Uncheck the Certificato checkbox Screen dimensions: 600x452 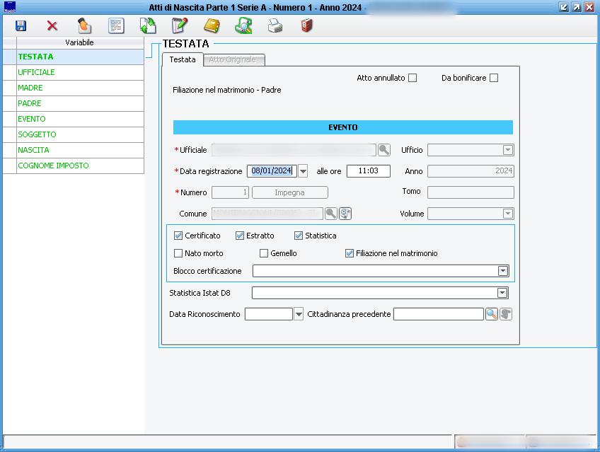coord(178,236)
